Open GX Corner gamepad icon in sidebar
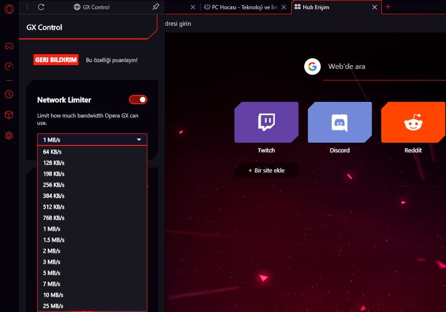446x312 pixels. point(9,46)
